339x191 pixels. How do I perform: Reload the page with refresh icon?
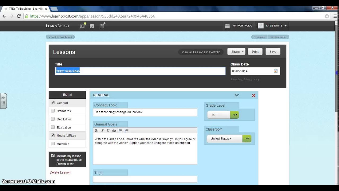coord(19,16)
